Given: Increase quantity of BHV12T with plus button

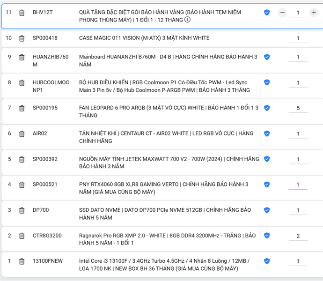Looking at the screenshot, I should 314,13.
